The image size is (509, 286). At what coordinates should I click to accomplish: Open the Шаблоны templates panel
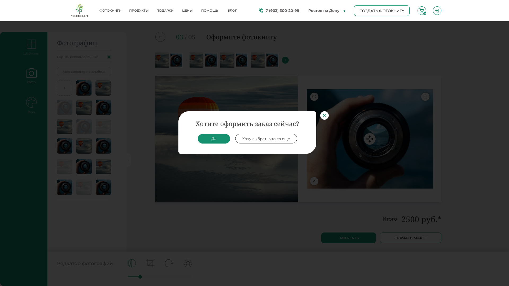pyautogui.click(x=31, y=47)
